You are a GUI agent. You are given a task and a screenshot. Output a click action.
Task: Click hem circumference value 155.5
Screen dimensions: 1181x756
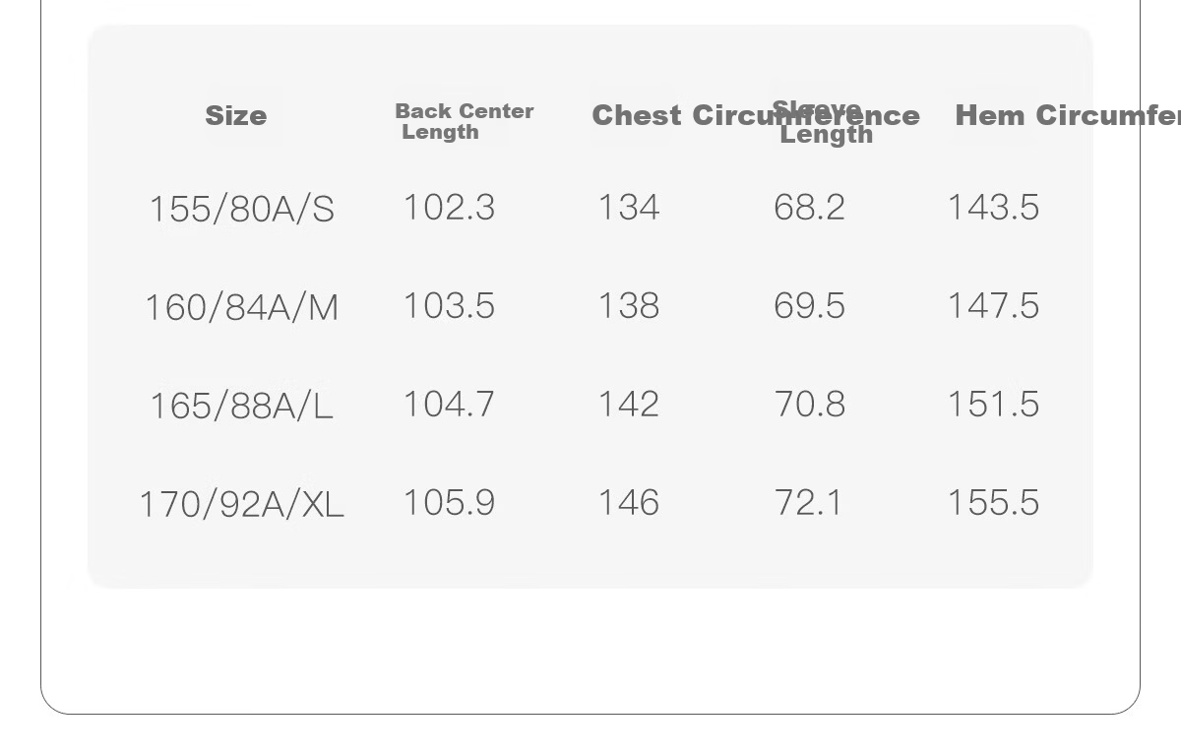click(x=993, y=503)
